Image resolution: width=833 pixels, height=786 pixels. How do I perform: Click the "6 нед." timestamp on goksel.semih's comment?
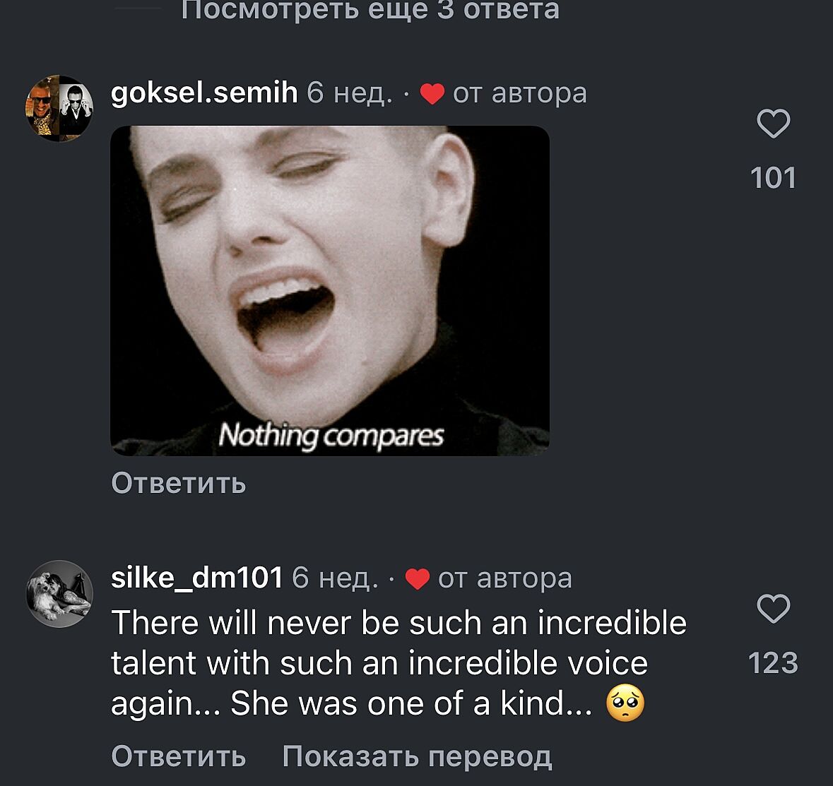click(x=349, y=93)
